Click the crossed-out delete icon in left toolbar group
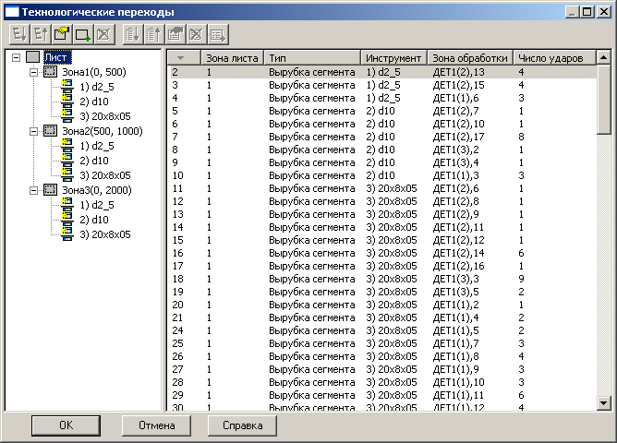 (x=103, y=35)
